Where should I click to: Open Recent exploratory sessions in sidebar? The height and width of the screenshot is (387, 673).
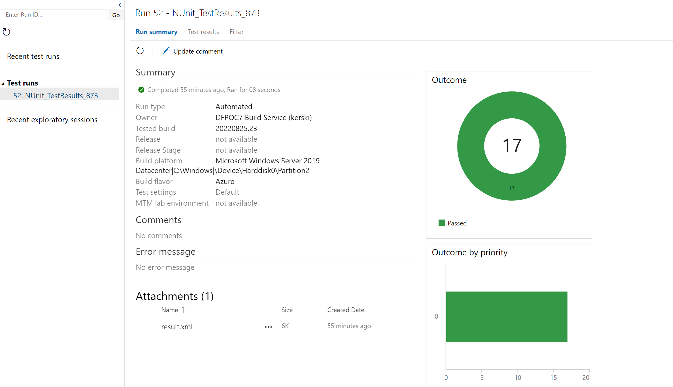click(52, 120)
